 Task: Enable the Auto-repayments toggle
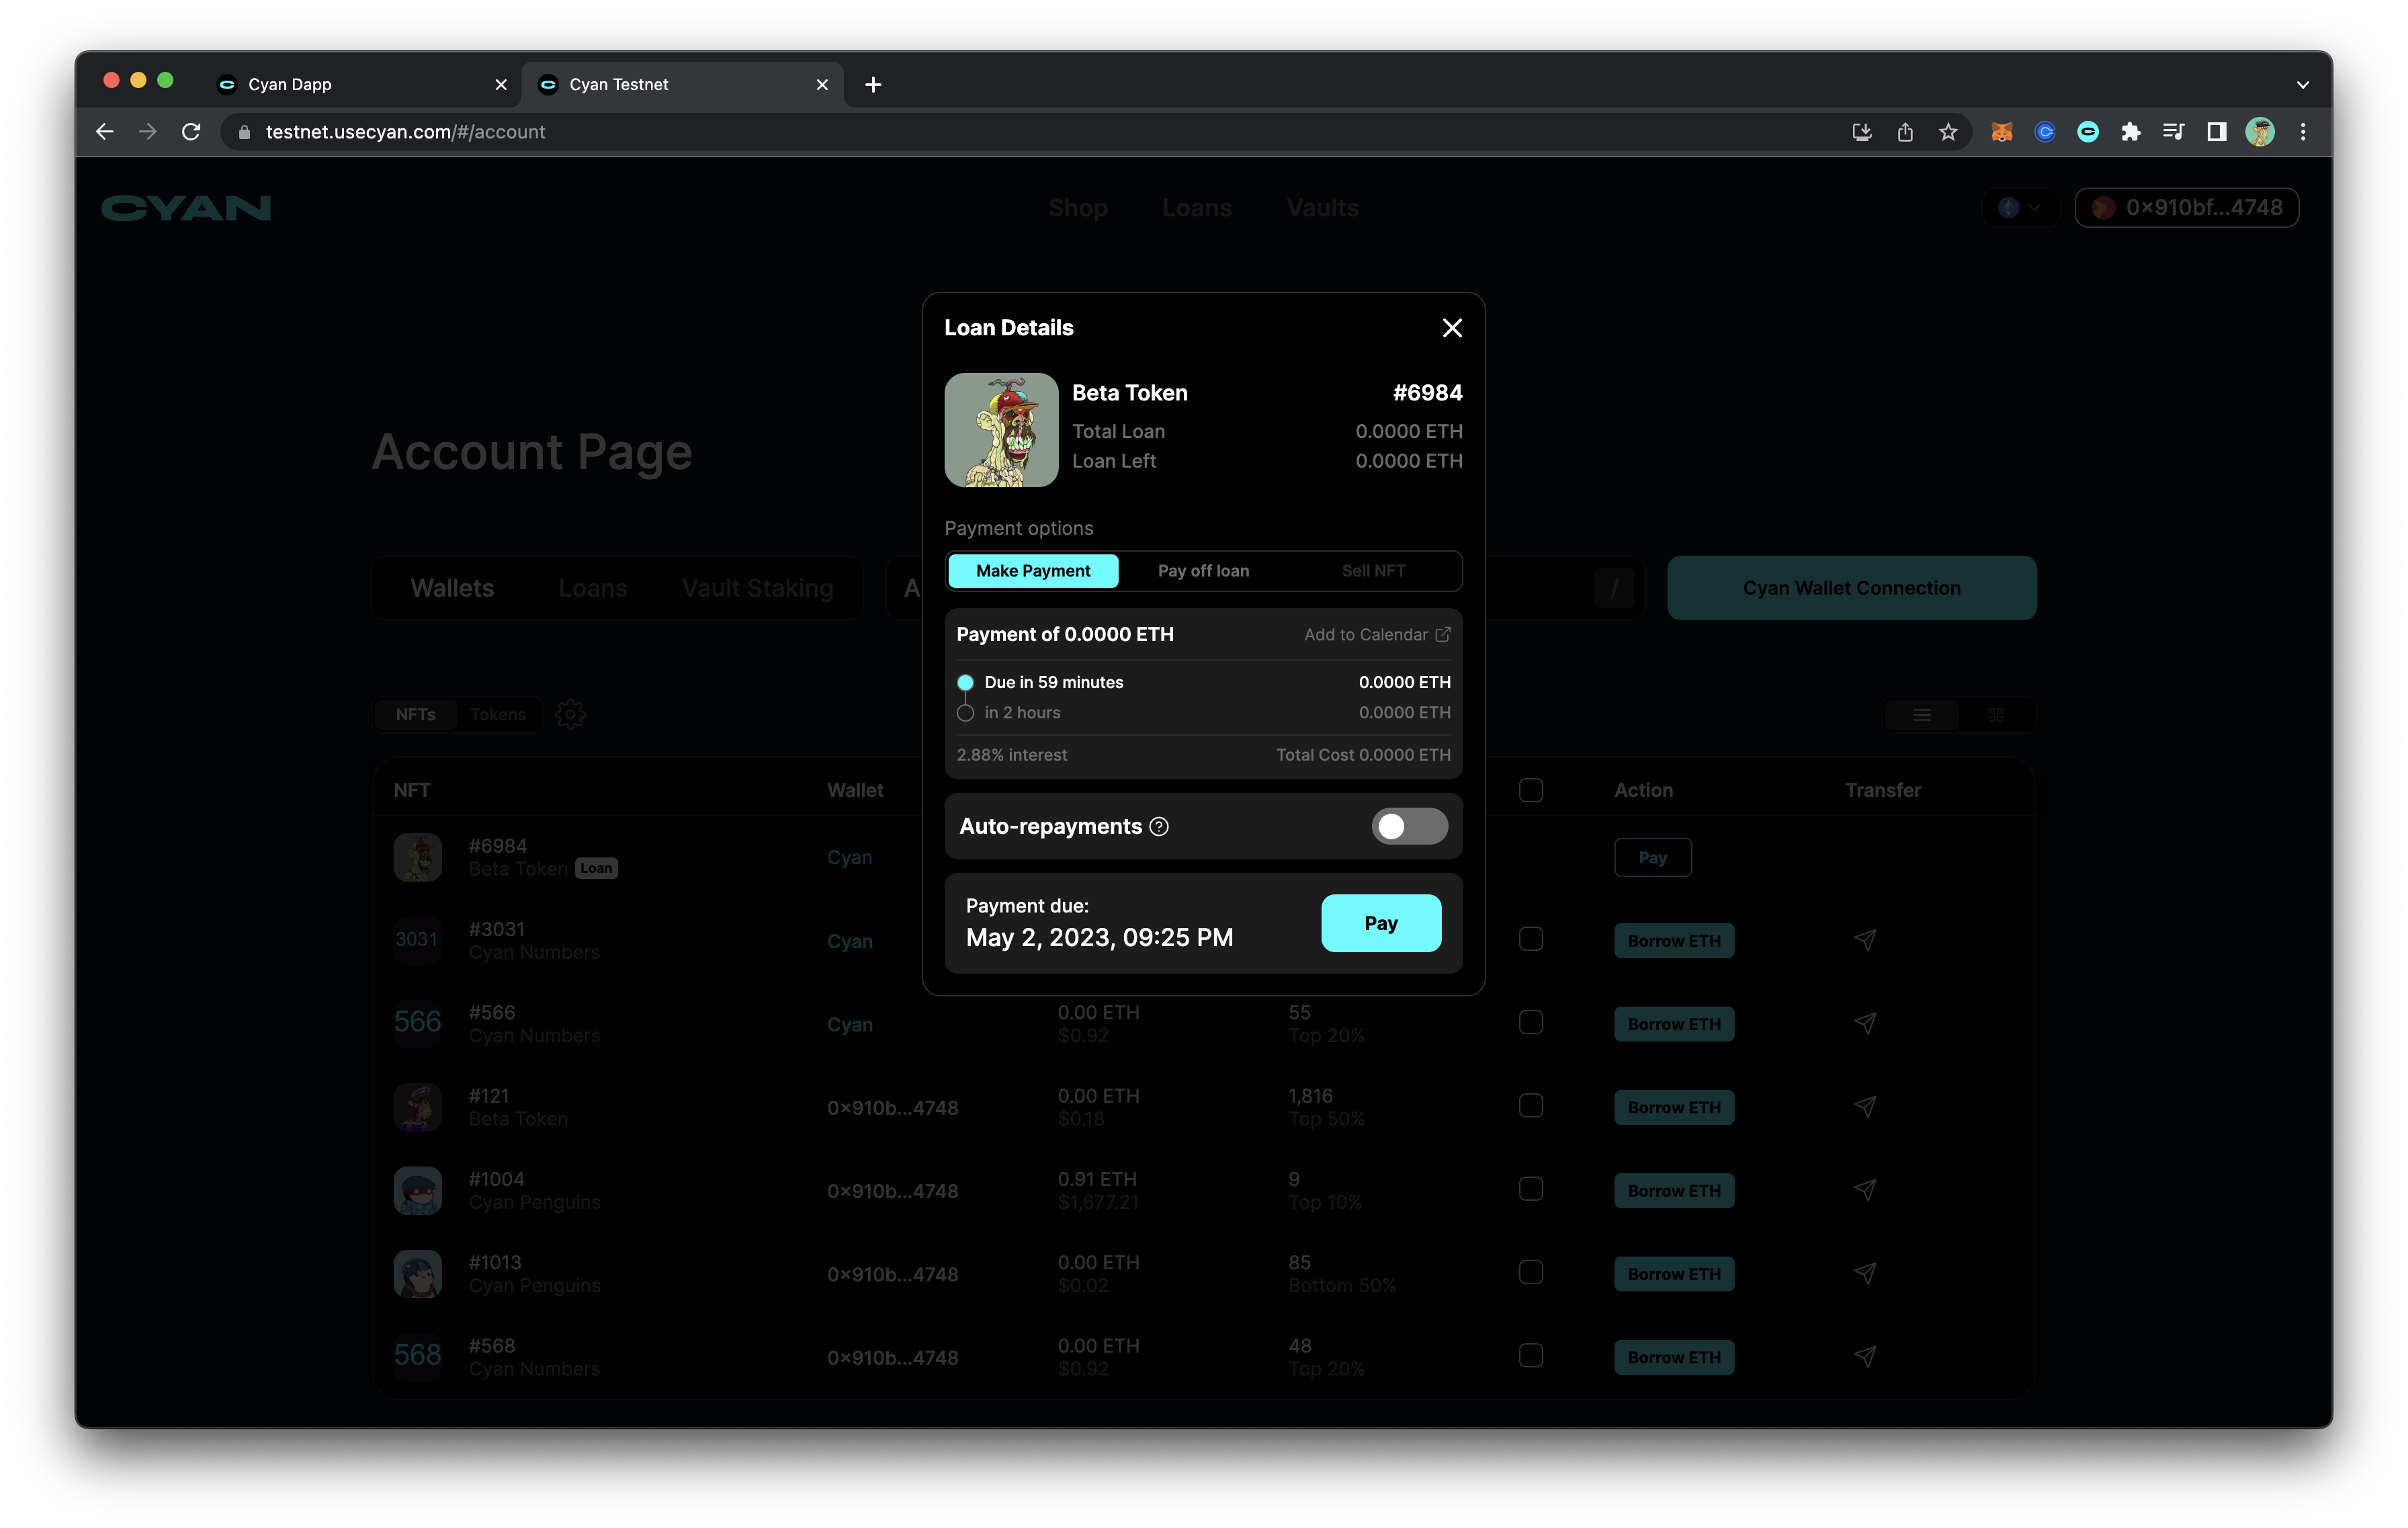coord(1409,827)
